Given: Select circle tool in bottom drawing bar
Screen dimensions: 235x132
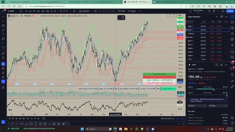Looking at the screenshot, I should pos(40,124).
